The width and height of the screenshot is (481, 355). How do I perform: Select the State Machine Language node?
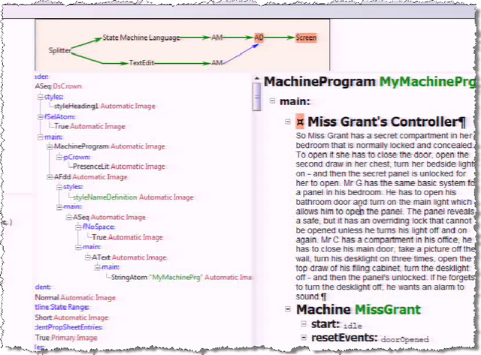[x=141, y=38]
